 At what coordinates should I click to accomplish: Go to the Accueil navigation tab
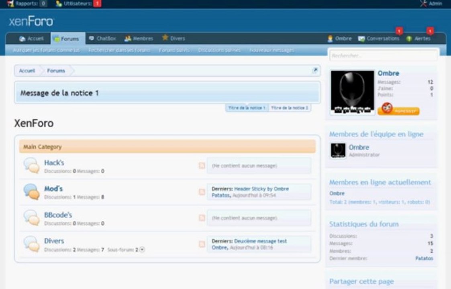click(x=31, y=39)
